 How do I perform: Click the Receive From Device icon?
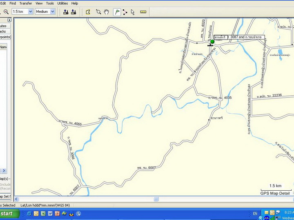pos(73,12)
